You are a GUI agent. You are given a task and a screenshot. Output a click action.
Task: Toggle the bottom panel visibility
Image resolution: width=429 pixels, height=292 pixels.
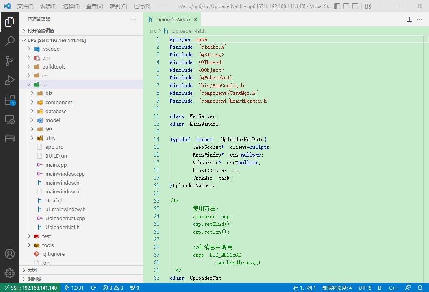pos(346,6)
